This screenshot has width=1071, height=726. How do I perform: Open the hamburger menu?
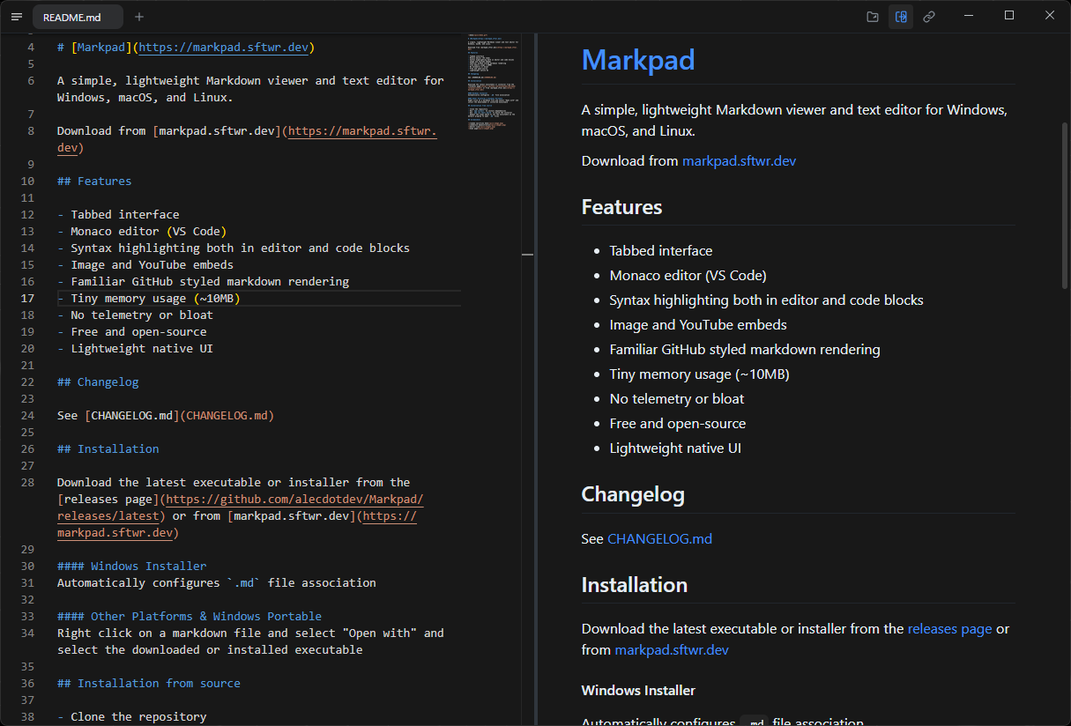16,16
